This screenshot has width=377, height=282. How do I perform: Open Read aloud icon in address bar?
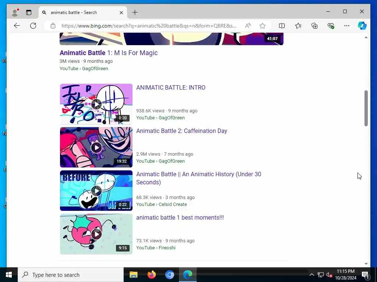248,26
